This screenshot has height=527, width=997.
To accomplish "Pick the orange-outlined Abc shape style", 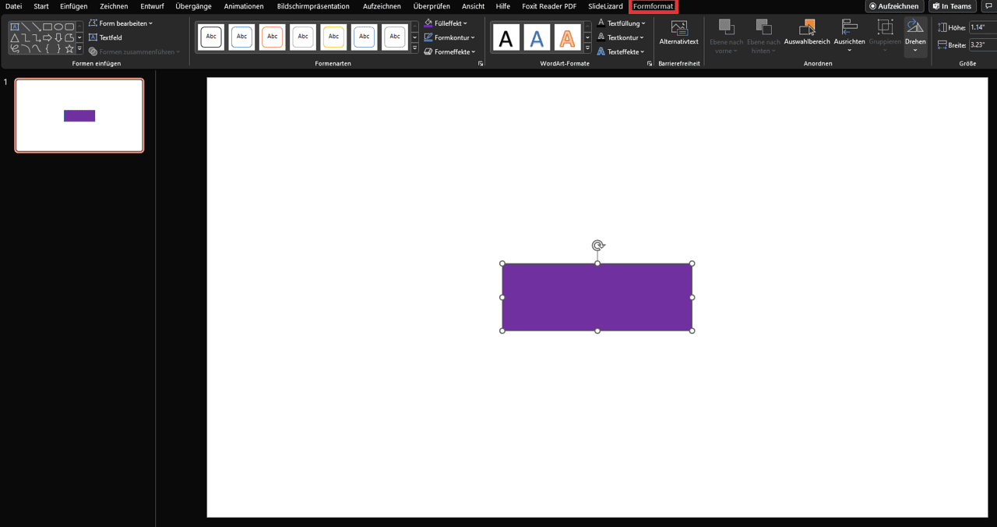I will [272, 37].
